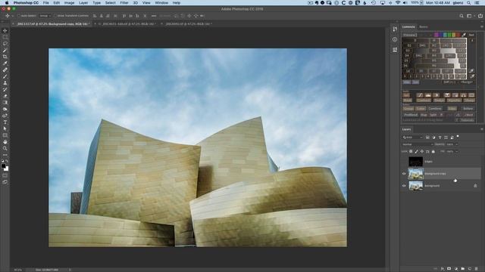Screen dimensions: 485x272
Task: Click the Lumenzia PreBlend button
Action: (411, 115)
